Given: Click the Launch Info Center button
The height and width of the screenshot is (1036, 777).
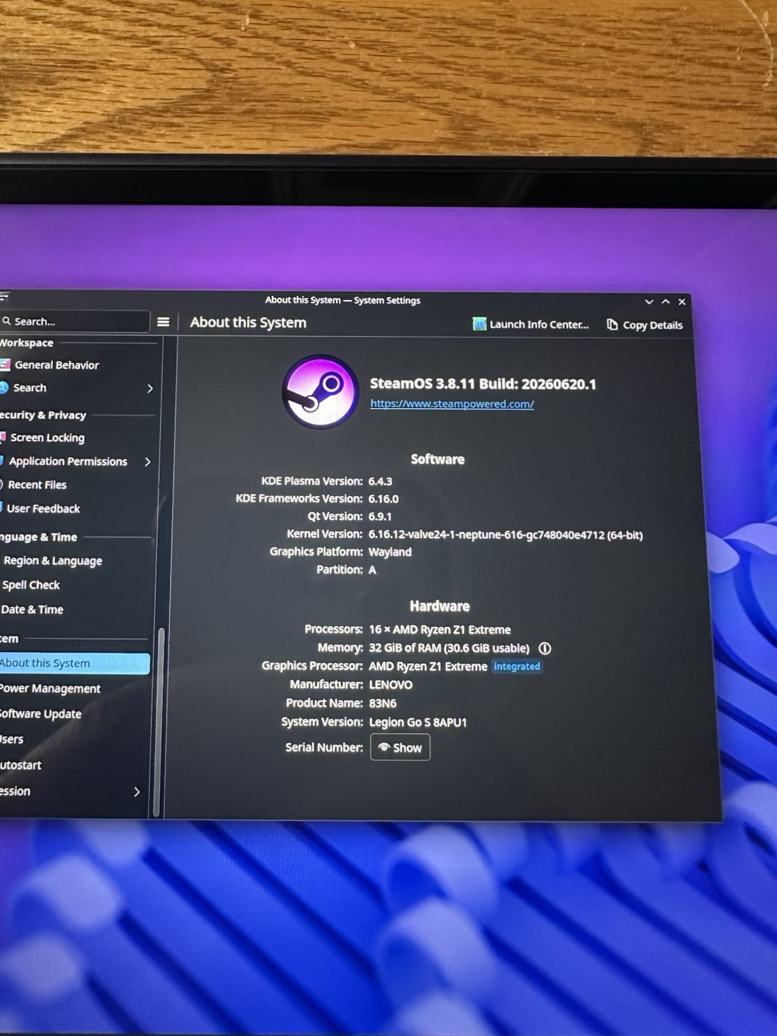Looking at the screenshot, I should (x=531, y=324).
